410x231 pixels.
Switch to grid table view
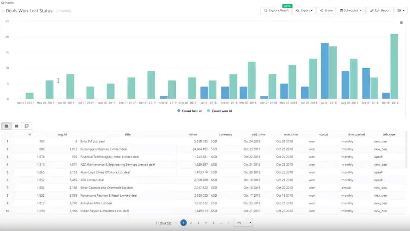click(x=6, y=126)
